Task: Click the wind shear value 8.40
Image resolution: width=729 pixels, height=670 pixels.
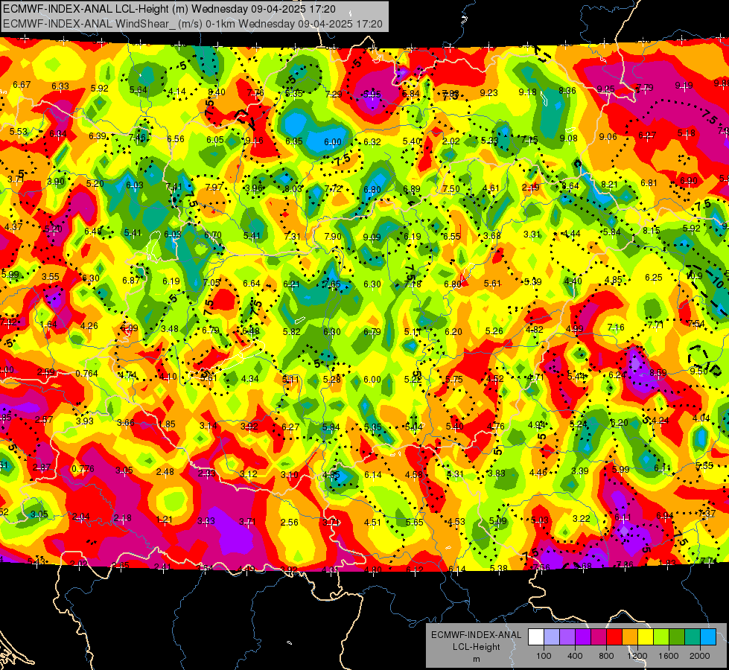Action: point(216,92)
